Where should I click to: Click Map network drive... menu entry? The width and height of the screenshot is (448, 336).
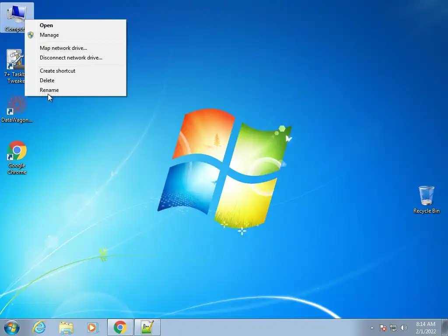(x=75, y=48)
